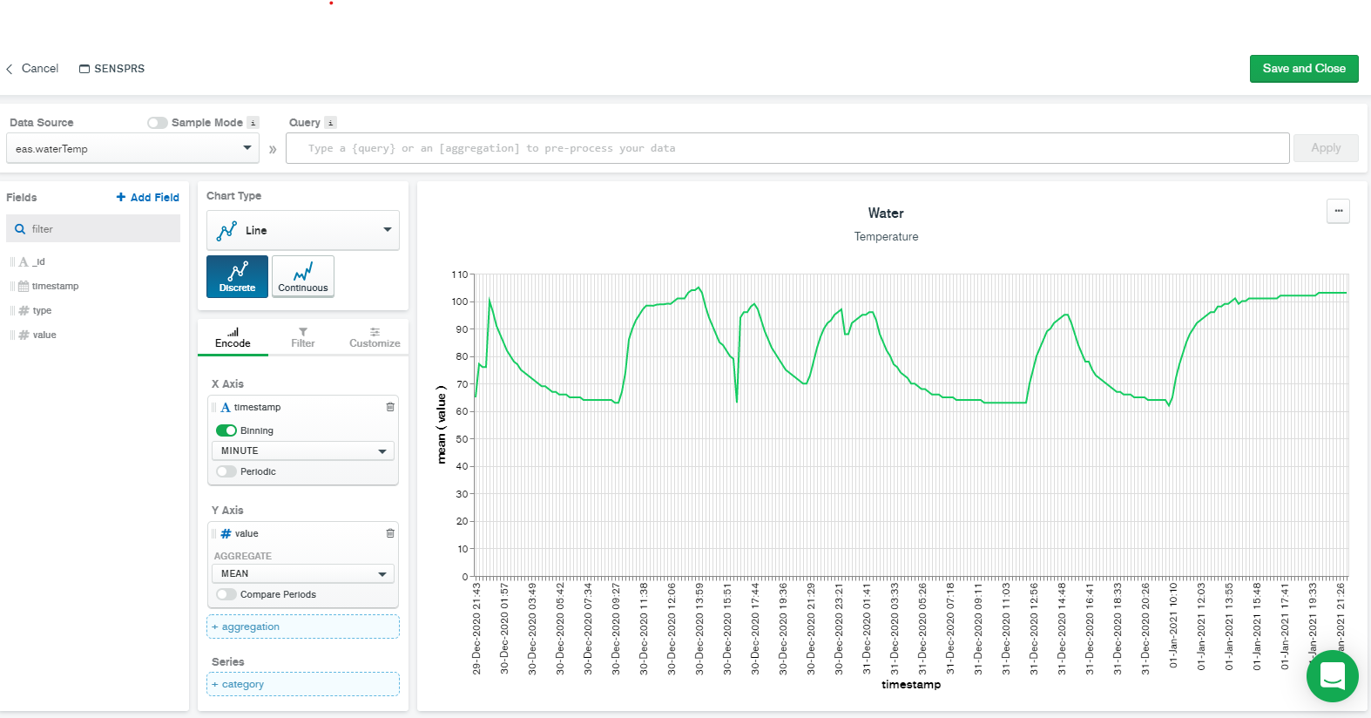
Task: Enable the Periodic toggle
Action: click(226, 471)
